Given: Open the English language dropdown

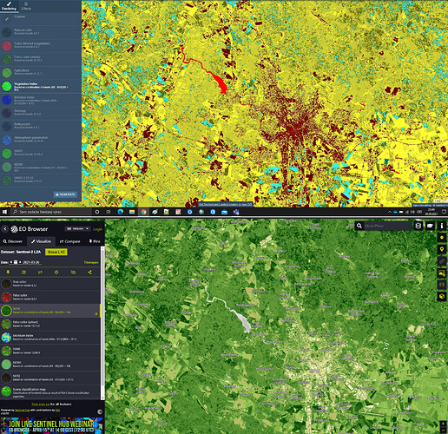Looking at the screenshot, I should click(x=78, y=228).
